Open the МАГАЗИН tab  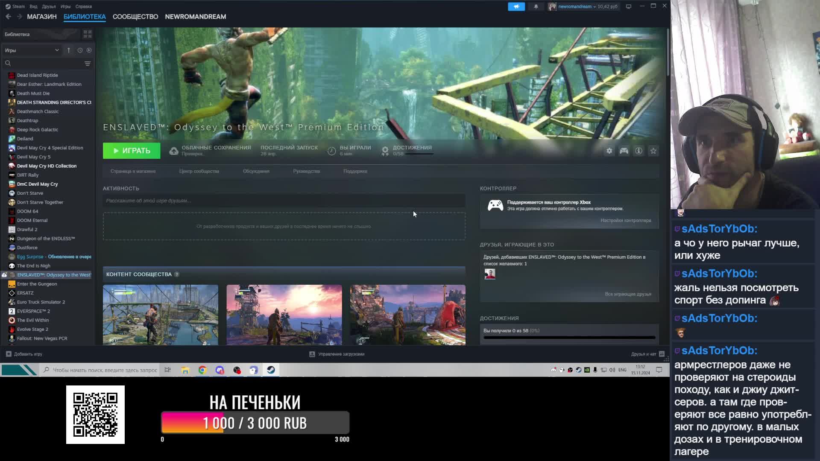point(42,17)
